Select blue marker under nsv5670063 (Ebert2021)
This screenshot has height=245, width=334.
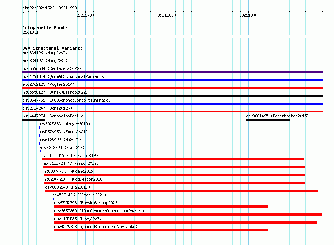[39, 135]
